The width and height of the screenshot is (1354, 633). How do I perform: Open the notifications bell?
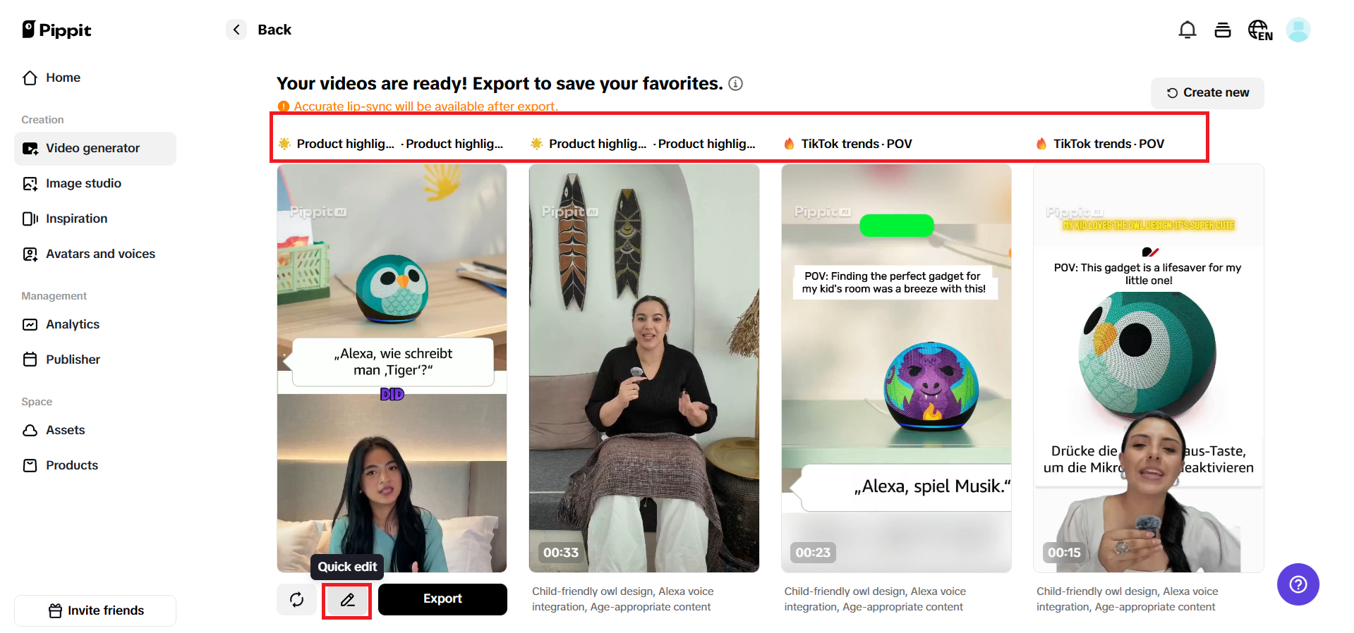[x=1187, y=30]
